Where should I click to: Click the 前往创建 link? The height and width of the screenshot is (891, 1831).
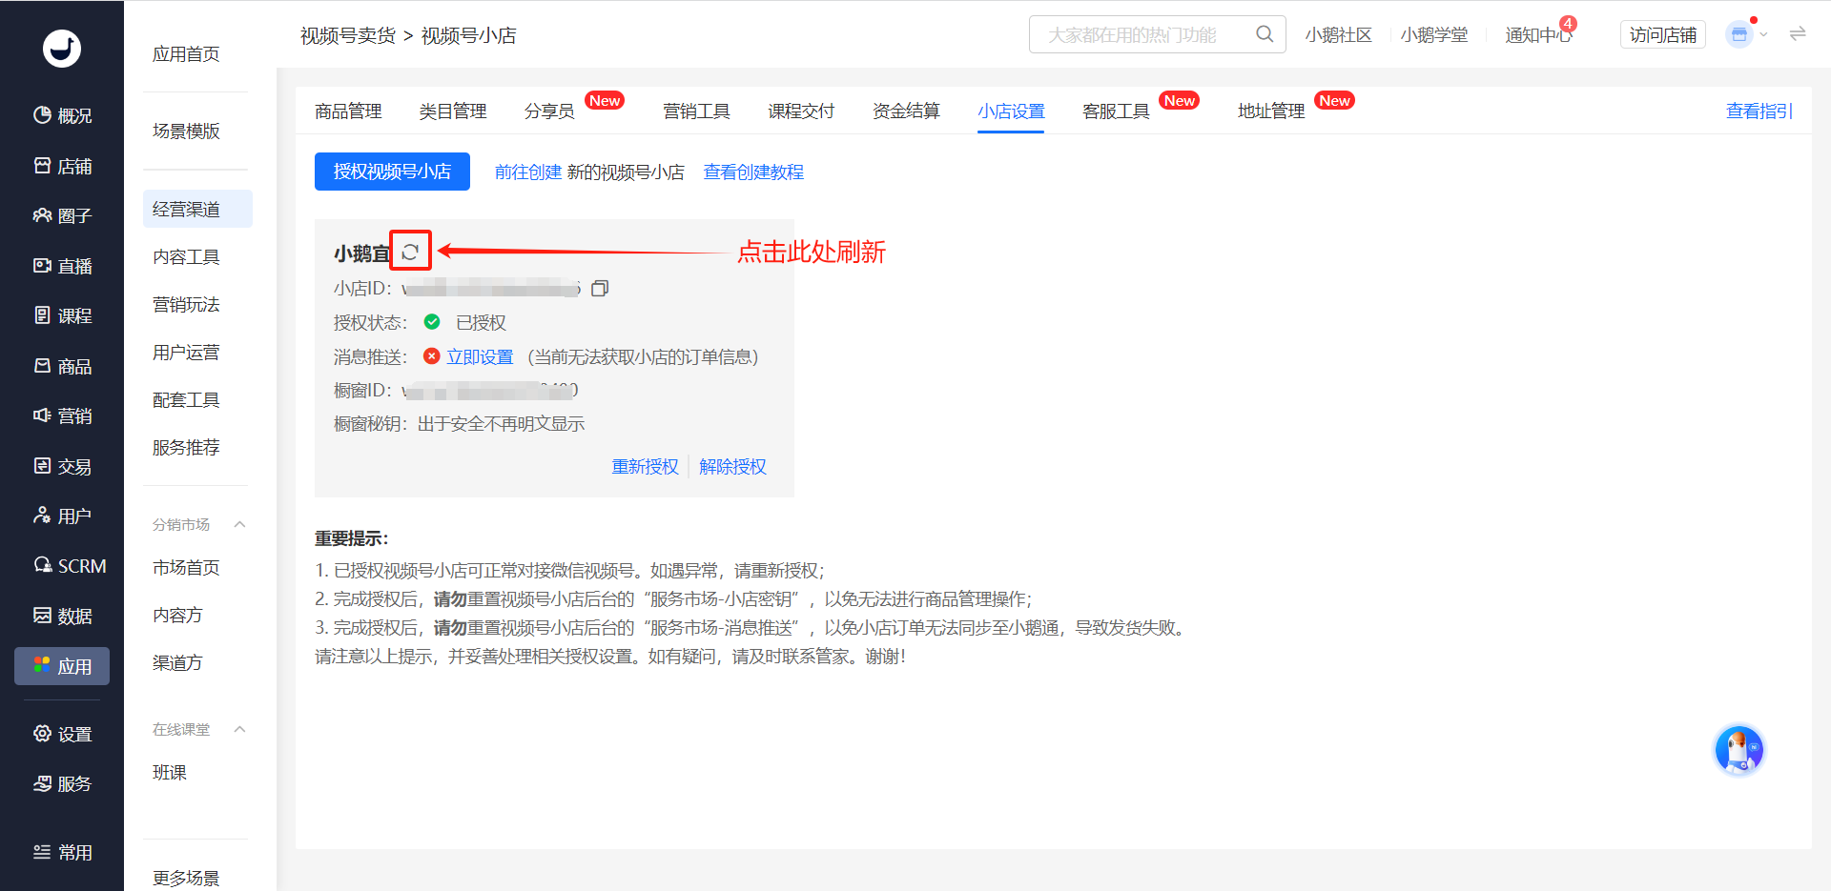528,172
